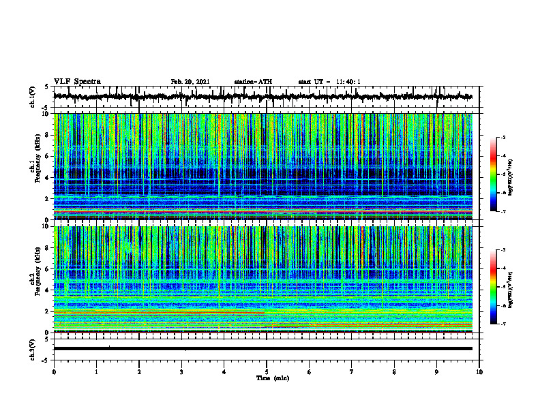The width and height of the screenshot is (540, 417).
Task: Click the "ch.1(V)" waveform axis label
Action: pos(33,97)
